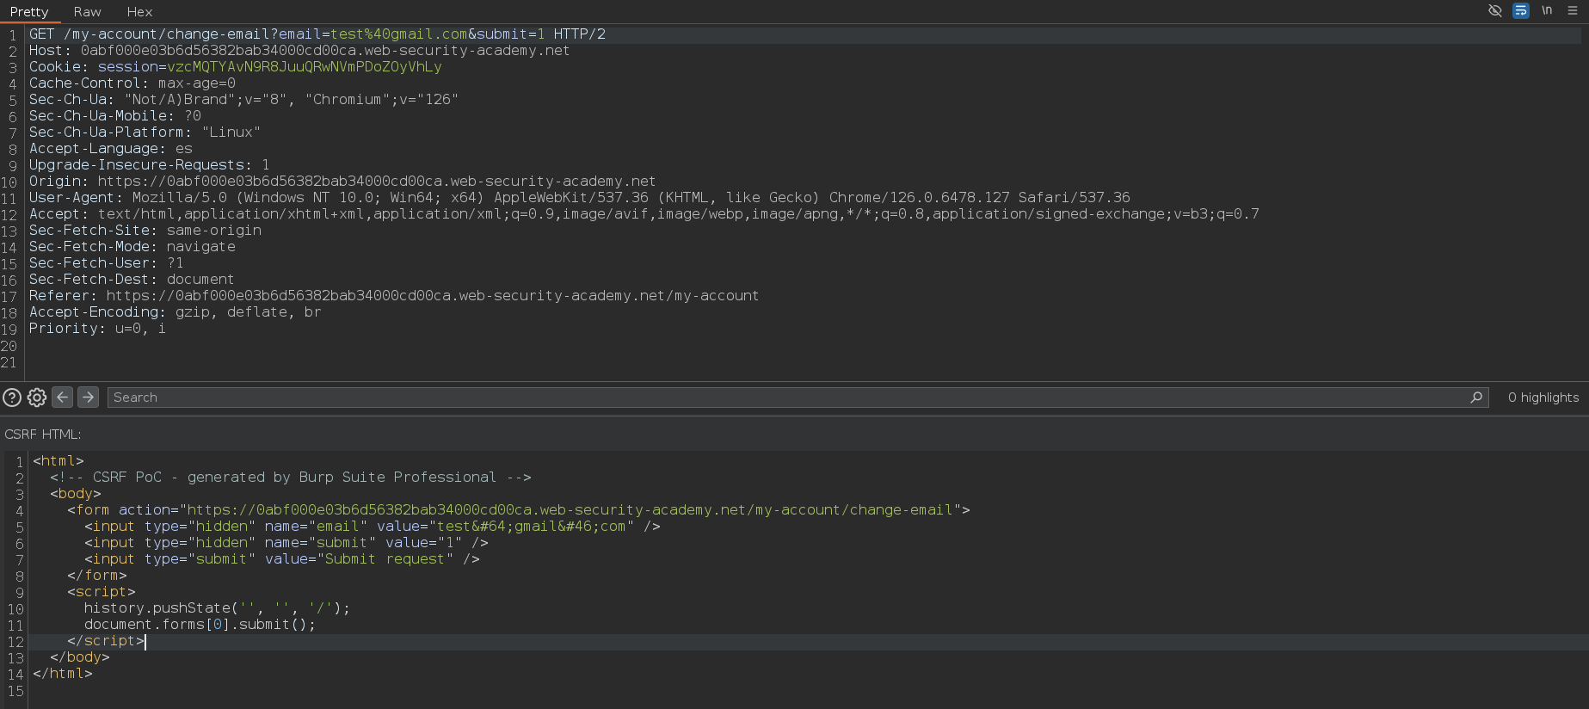Click the Accept-Encoding header line
1589x709 pixels.
176,312
